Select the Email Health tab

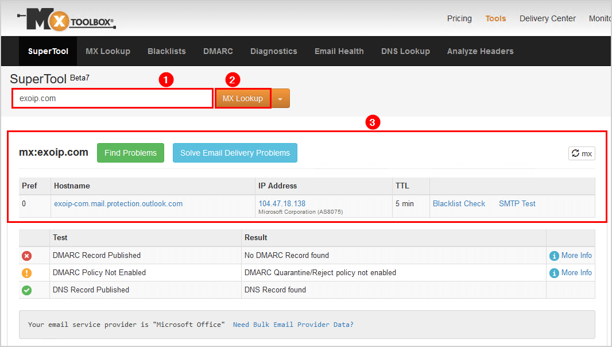tap(339, 51)
